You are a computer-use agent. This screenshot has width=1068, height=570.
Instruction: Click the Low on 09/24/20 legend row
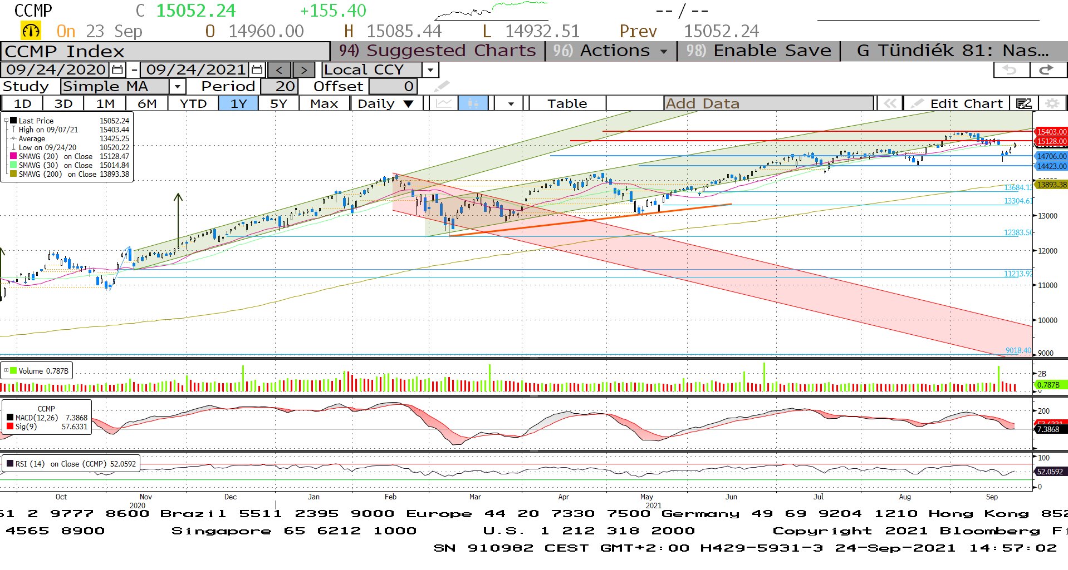(x=74, y=147)
